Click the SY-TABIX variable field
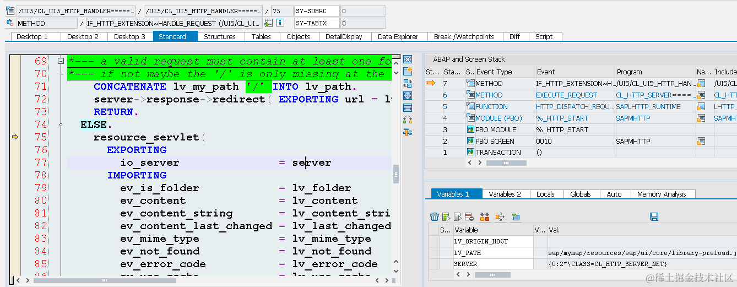The image size is (737, 287). (x=317, y=23)
